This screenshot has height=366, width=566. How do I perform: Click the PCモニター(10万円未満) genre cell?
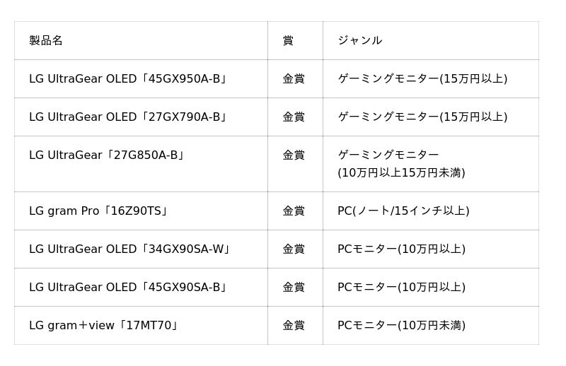tap(401, 325)
